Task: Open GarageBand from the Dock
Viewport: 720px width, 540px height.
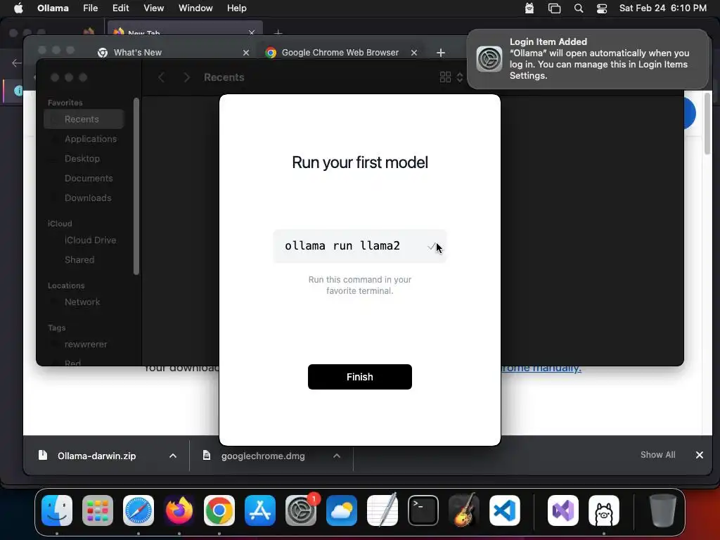Action: coord(464,510)
